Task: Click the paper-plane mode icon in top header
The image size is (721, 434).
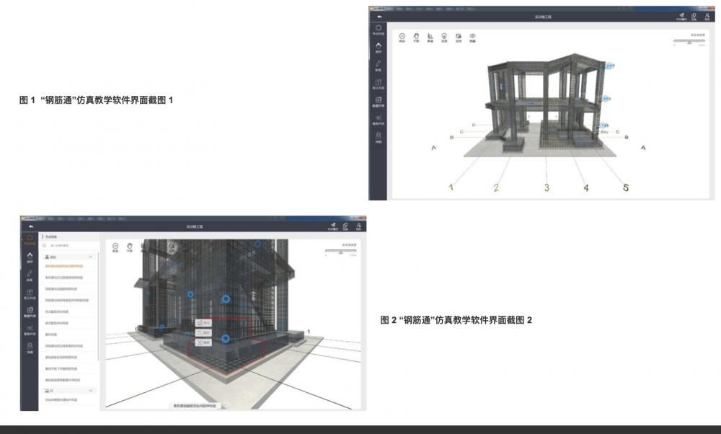Action: coord(681,16)
